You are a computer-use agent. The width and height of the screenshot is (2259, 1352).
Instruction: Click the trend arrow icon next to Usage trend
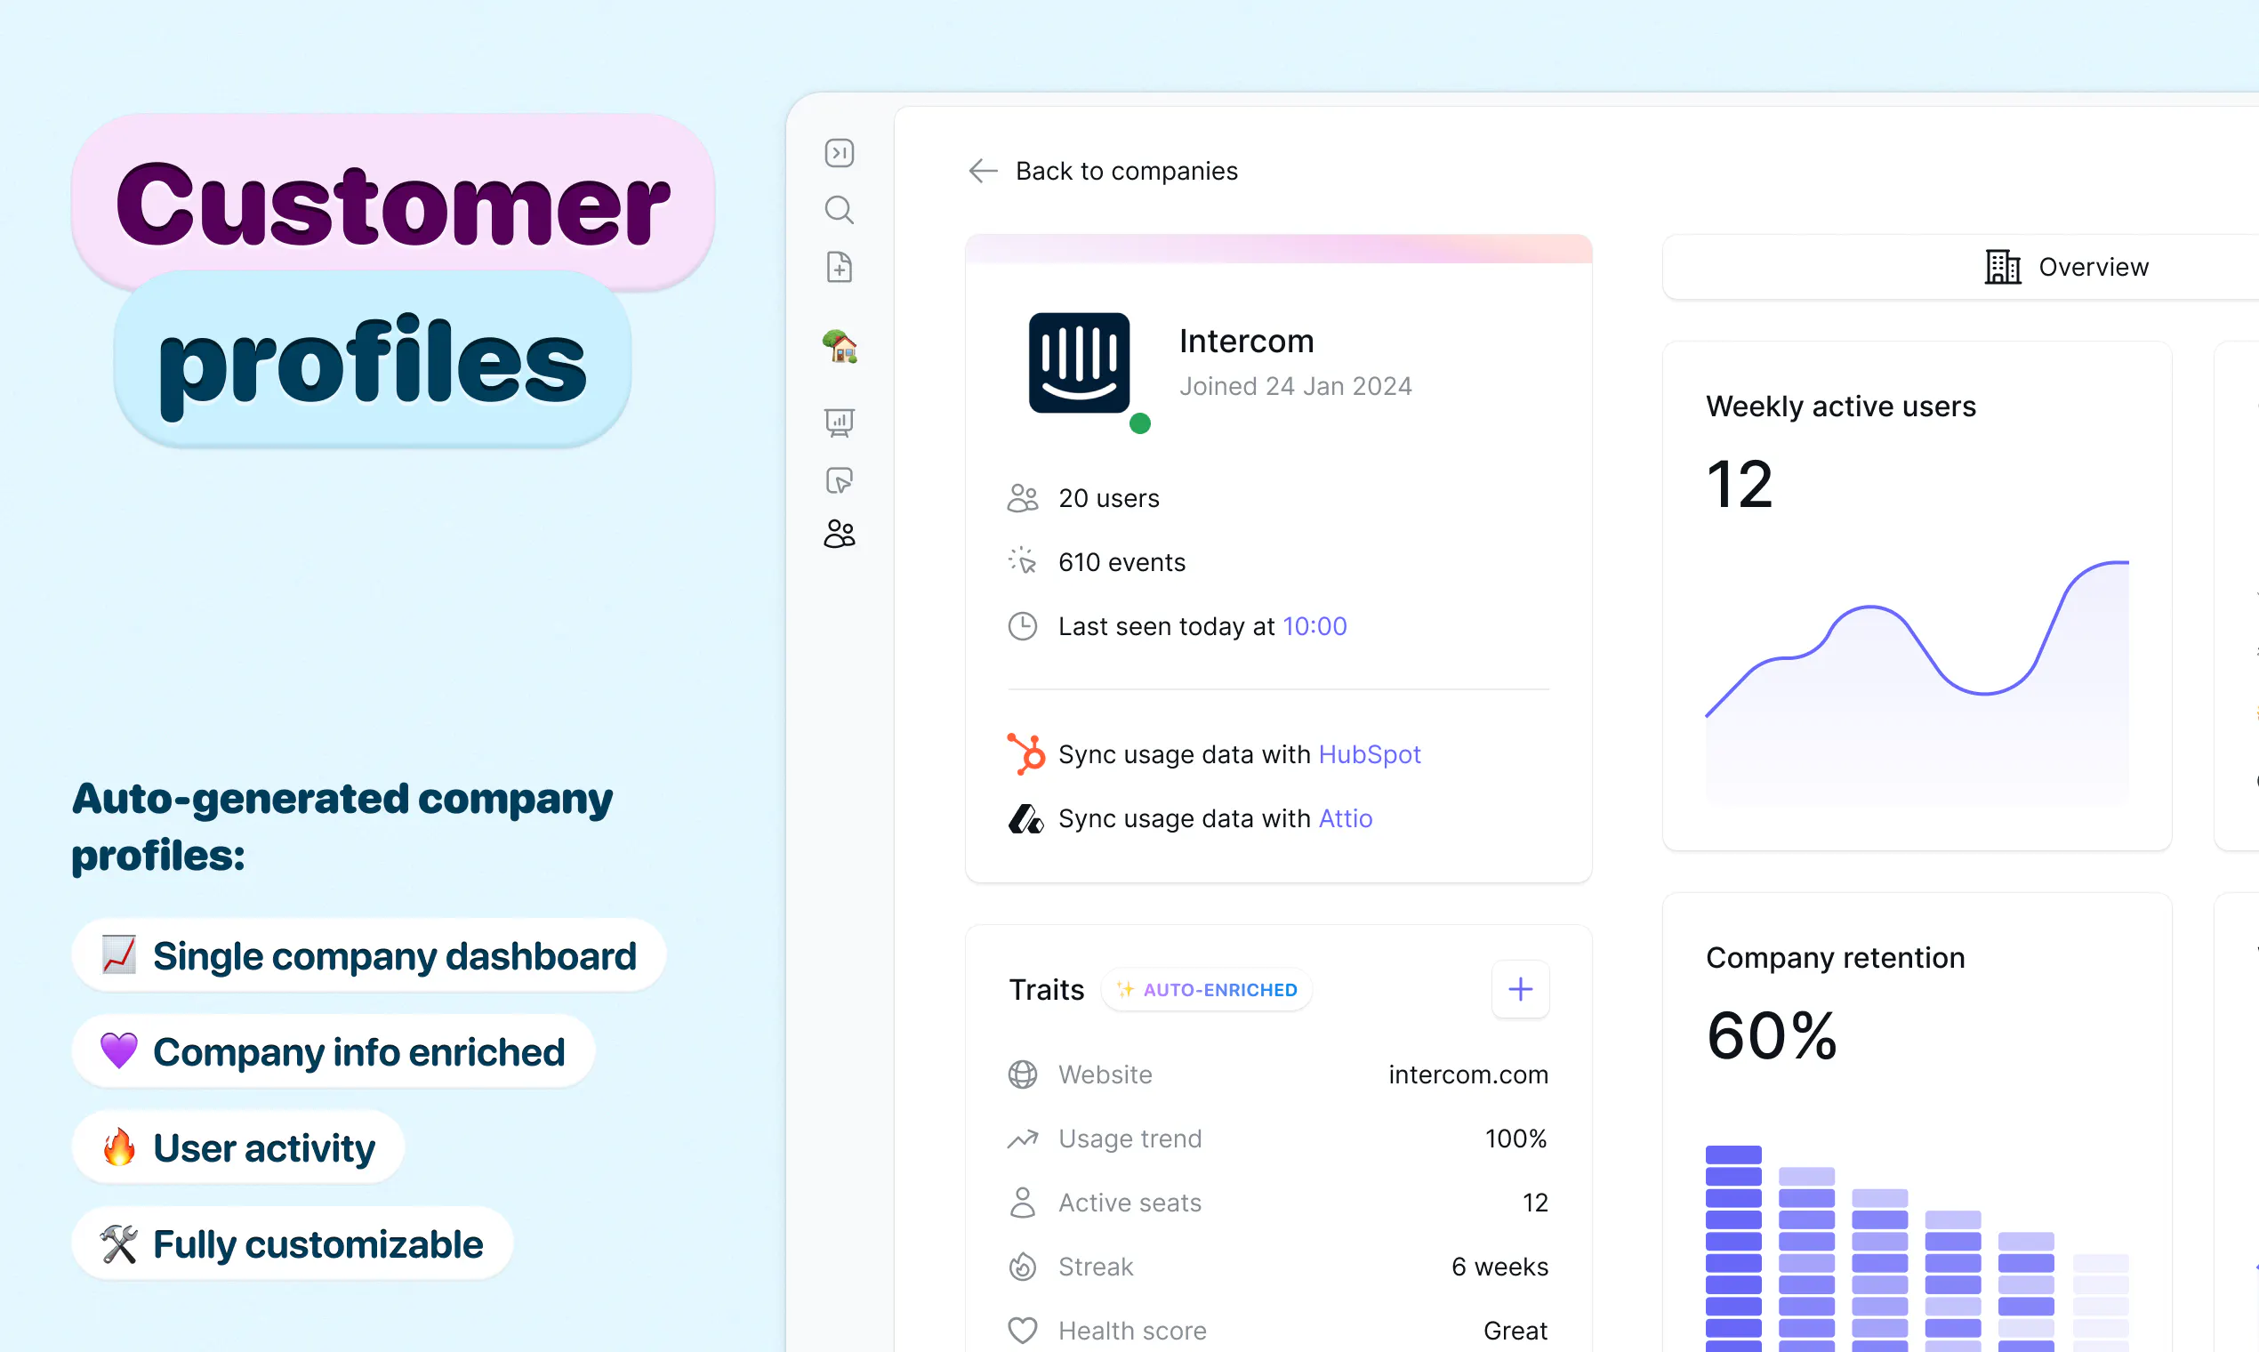tap(1023, 1139)
